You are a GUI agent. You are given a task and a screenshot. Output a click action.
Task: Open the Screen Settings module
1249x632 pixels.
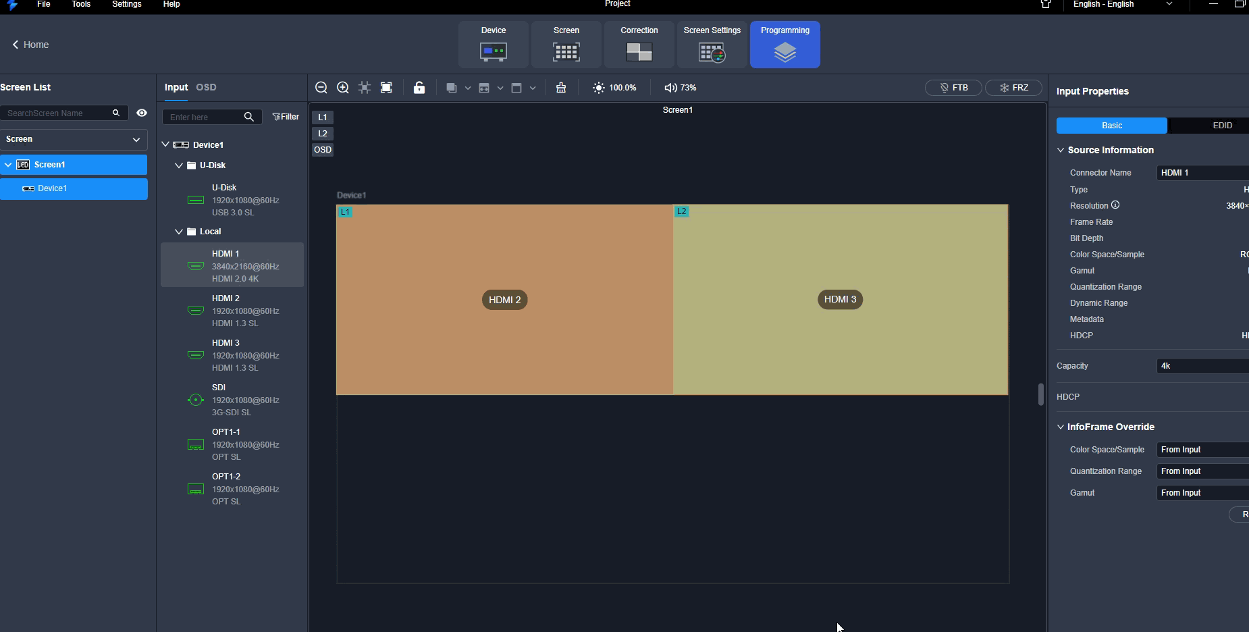(712, 45)
